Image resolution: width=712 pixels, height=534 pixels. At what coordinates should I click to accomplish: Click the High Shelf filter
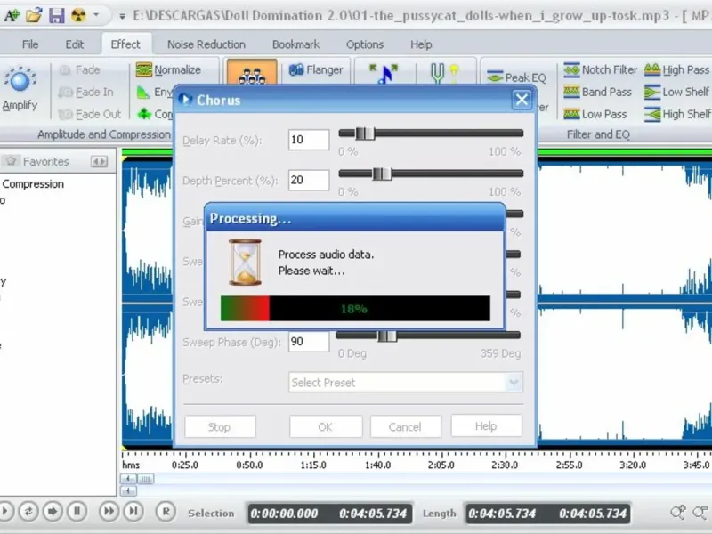coord(677,115)
